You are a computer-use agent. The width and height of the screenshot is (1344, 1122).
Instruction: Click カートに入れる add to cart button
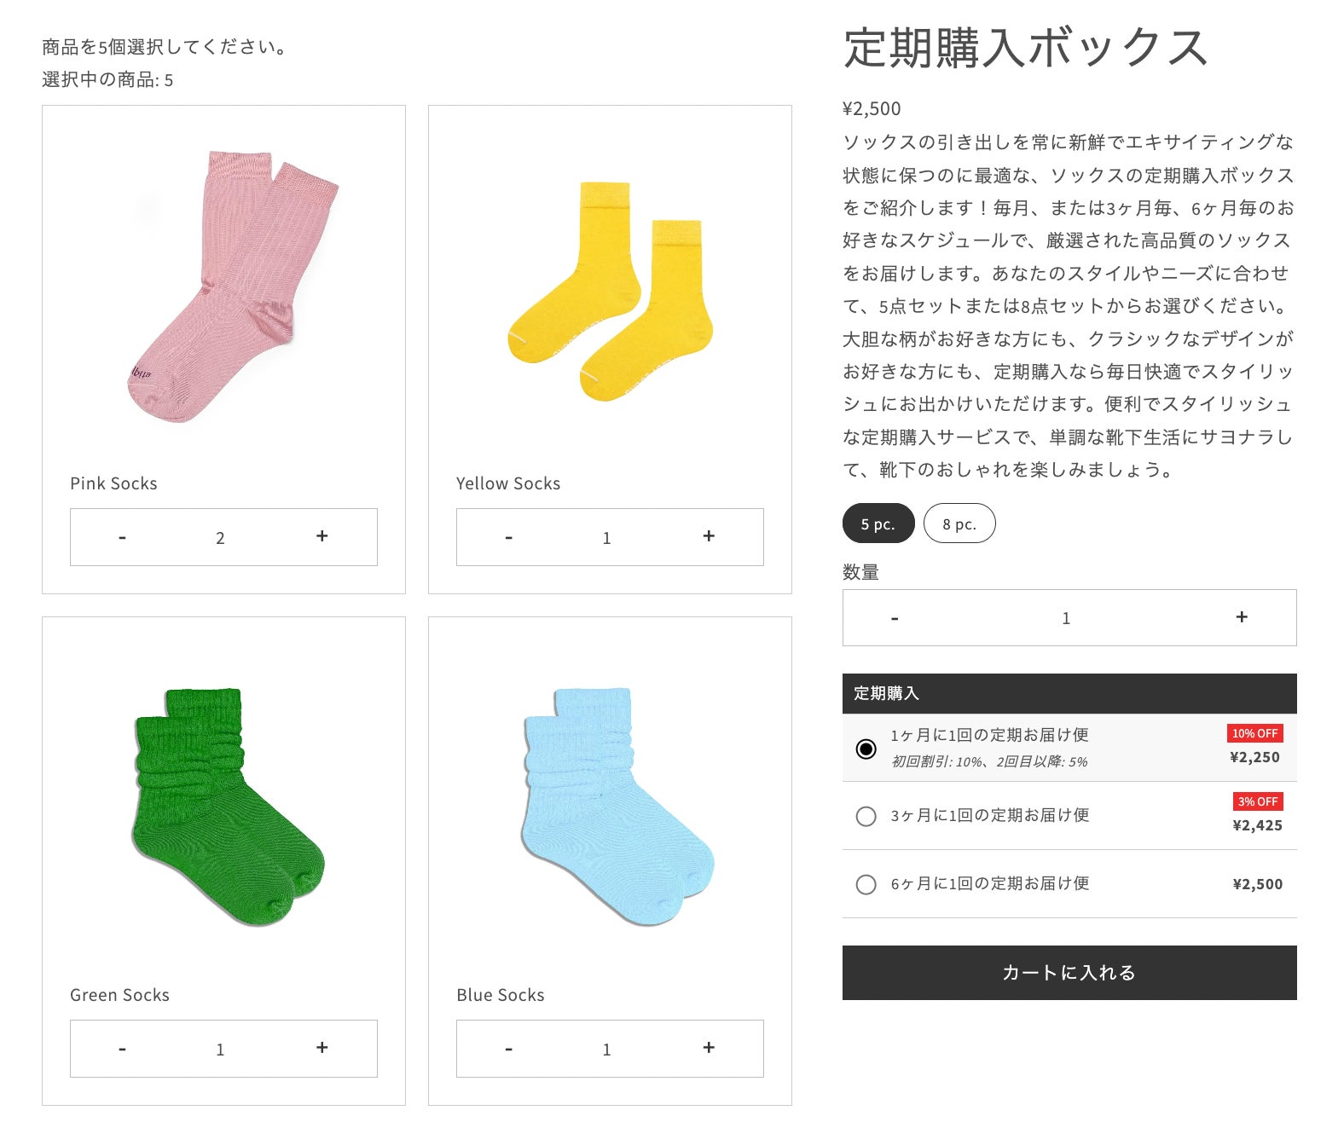(1069, 973)
